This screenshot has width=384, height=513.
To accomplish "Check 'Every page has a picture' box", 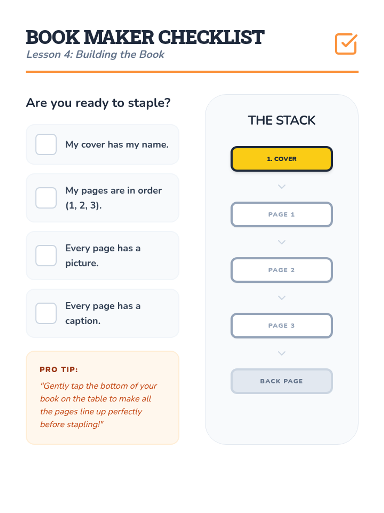I will pyautogui.click(x=46, y=256).
